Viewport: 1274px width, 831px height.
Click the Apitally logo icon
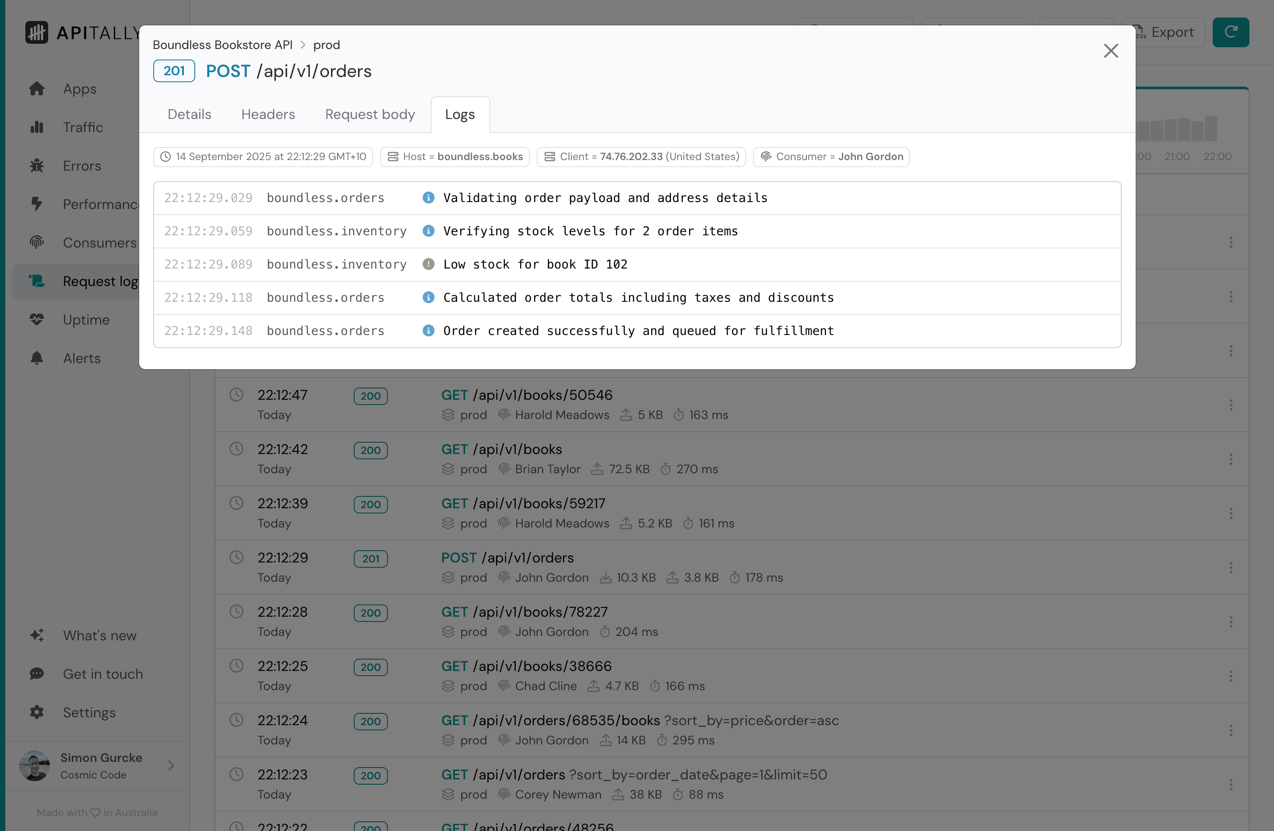click(x=36, y=33)
